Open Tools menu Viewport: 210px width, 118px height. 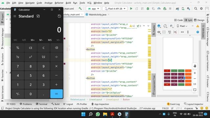coord(82,3)
